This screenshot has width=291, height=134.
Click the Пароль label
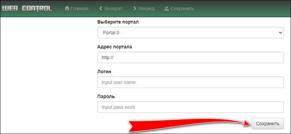point(106,97)
